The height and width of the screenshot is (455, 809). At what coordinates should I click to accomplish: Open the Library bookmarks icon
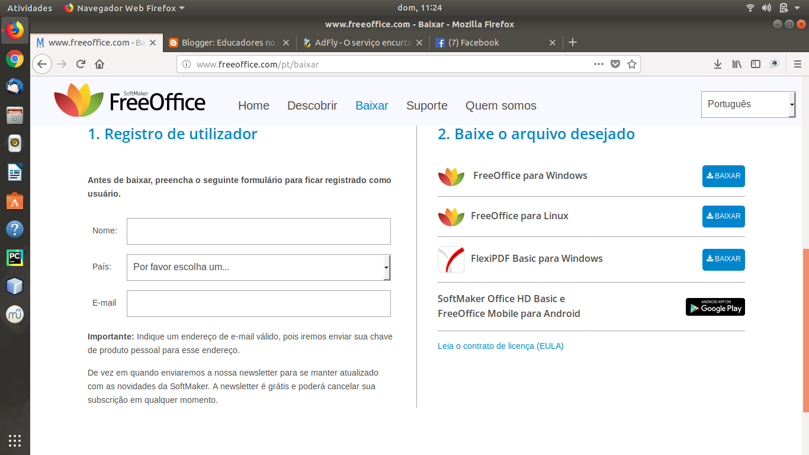click(737, 64)
